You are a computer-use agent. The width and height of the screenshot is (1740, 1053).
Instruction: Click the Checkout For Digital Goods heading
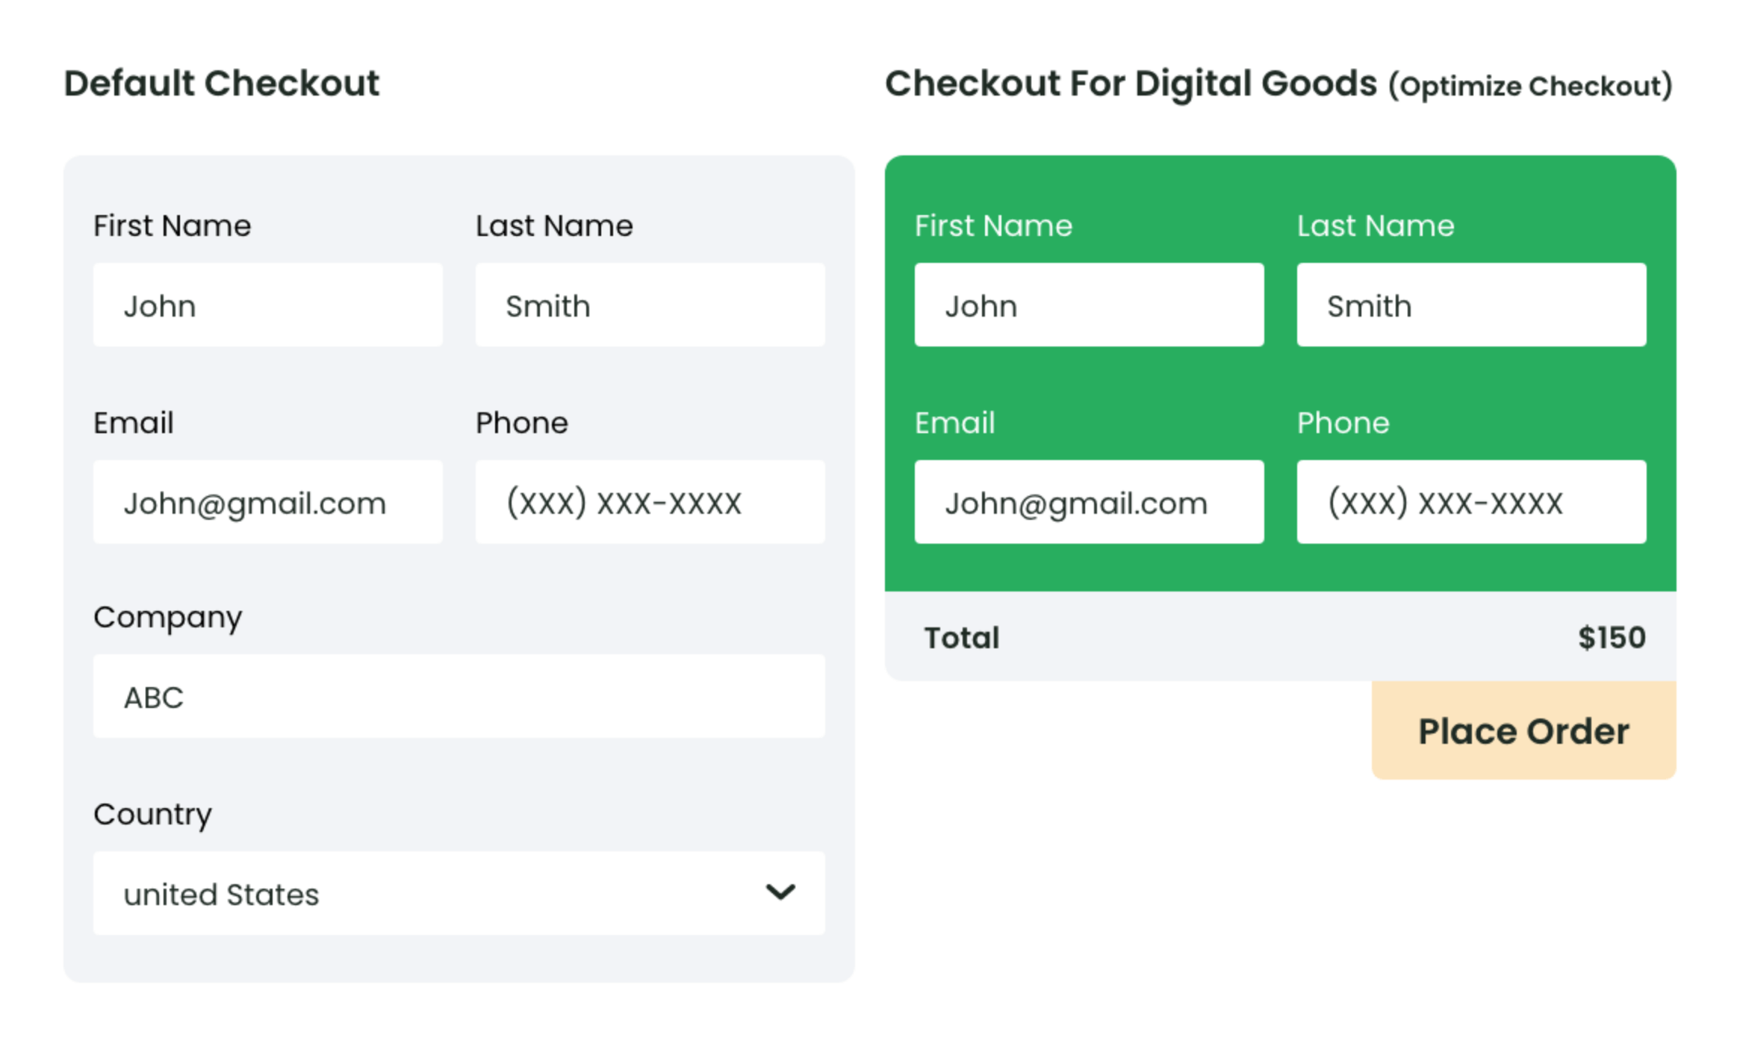(1131, 82)
